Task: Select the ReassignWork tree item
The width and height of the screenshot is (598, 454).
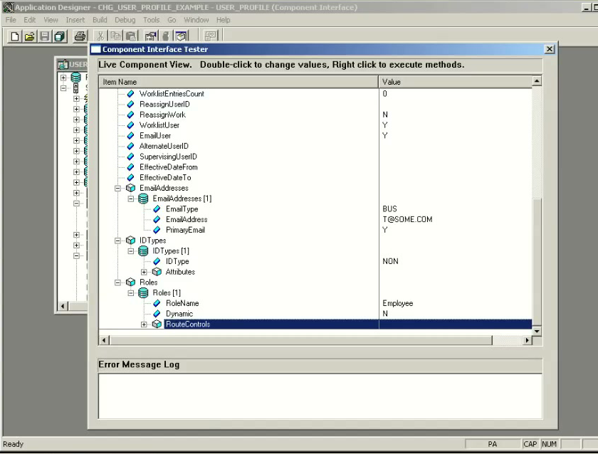Action: click(x=162, y=115)
